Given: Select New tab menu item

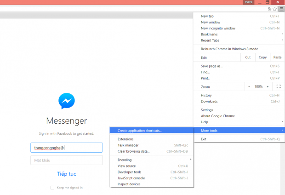Looking at the screenshot, I should (239, 16).
